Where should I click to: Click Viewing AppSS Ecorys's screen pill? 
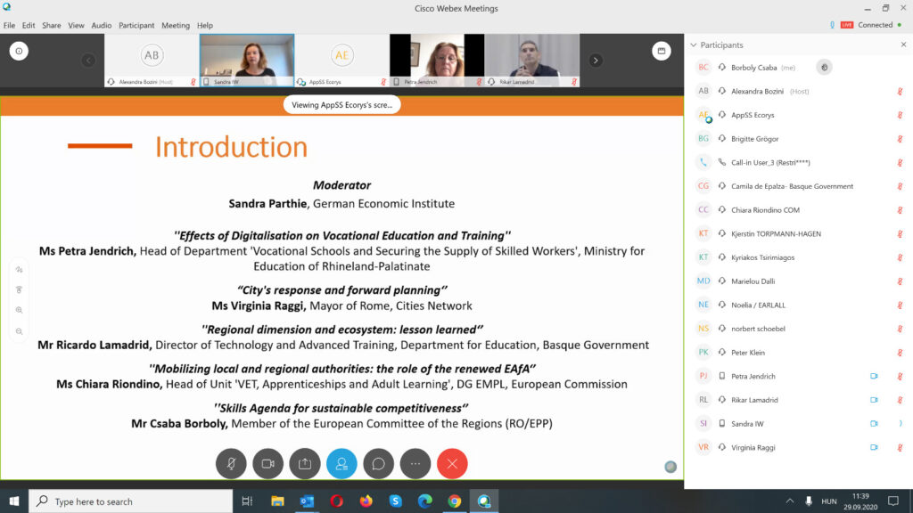click(342, 104)
